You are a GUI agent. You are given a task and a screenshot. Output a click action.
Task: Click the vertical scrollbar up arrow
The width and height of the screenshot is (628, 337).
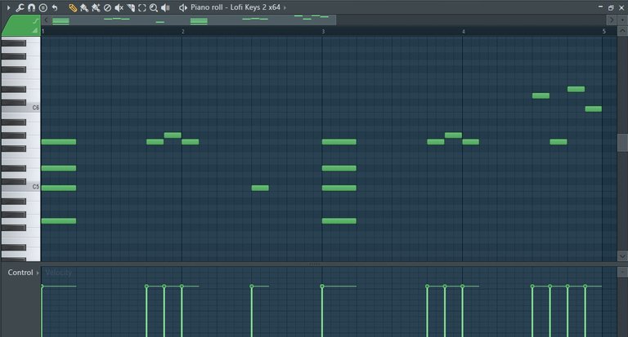tap(622, 31)
